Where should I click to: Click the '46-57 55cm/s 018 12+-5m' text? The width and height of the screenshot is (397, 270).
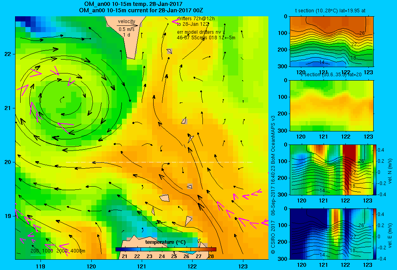(206, 38)
